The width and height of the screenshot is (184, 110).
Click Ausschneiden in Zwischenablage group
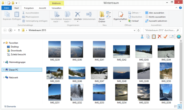coord(31,13)
